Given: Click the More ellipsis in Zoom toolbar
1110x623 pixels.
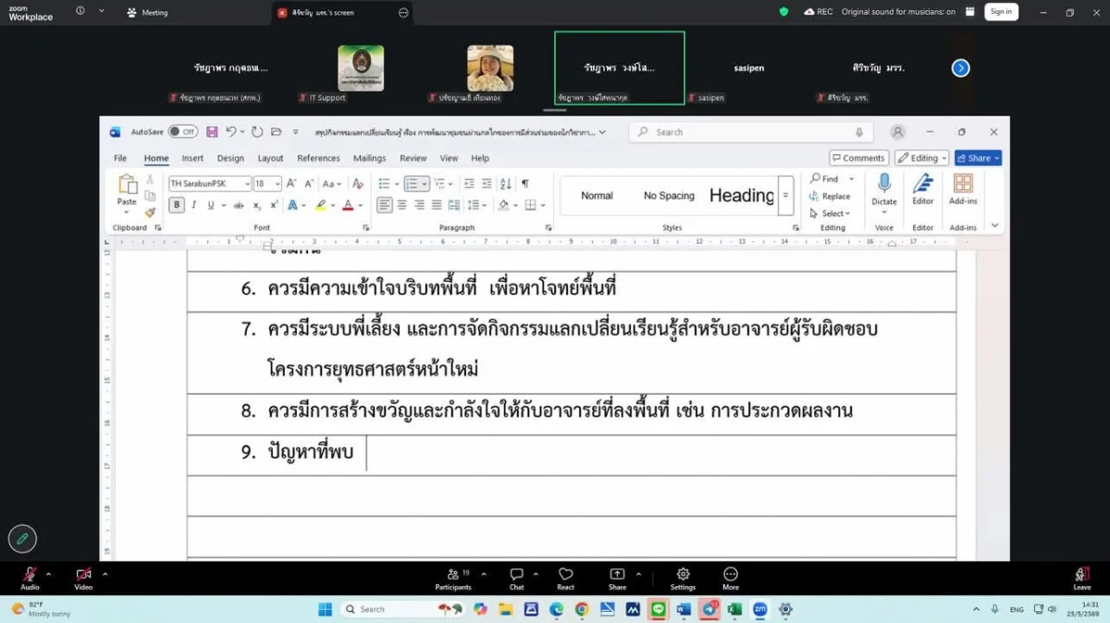Looking at the screenshot, I should coord(731,579).
